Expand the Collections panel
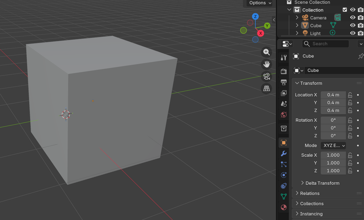 pyautogui.click(x=297, y=204)
